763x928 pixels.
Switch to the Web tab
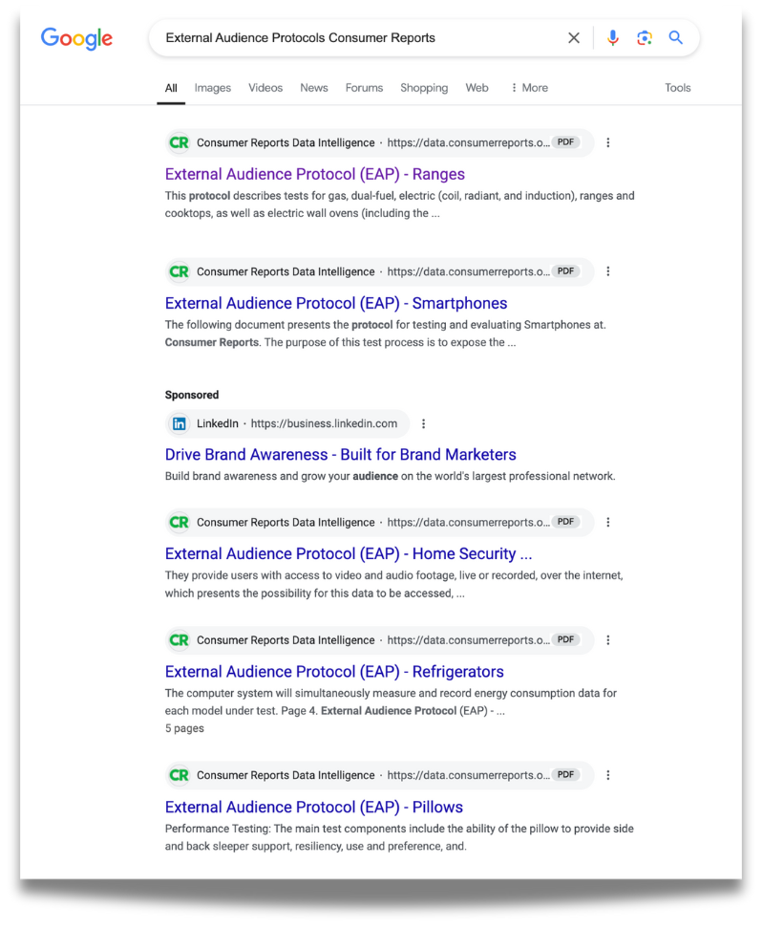(477, 88)
